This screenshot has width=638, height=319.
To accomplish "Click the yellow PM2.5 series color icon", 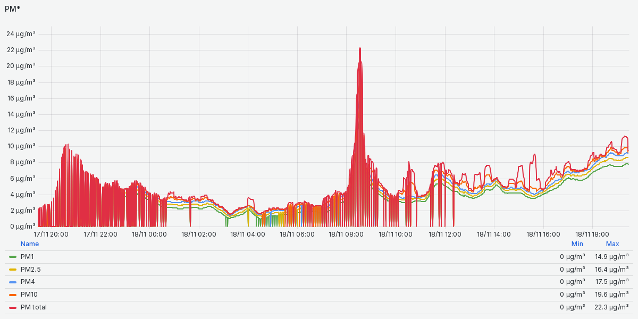I will [x=13, y=270].
